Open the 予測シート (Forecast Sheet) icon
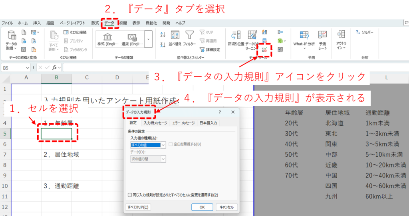This screenshot has width=409, height=216. click(x=322, y=39)
